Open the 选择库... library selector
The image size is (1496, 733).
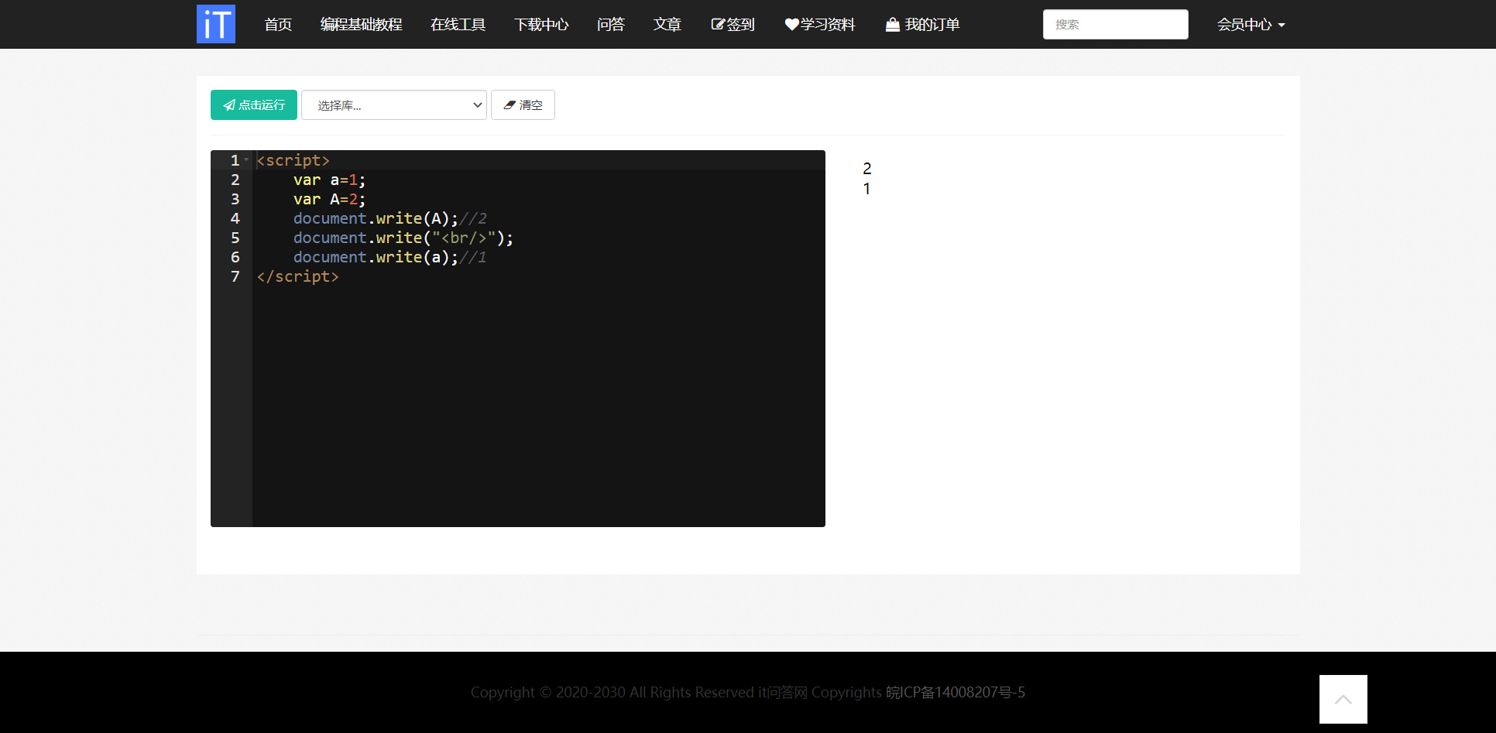coord(394,105)
